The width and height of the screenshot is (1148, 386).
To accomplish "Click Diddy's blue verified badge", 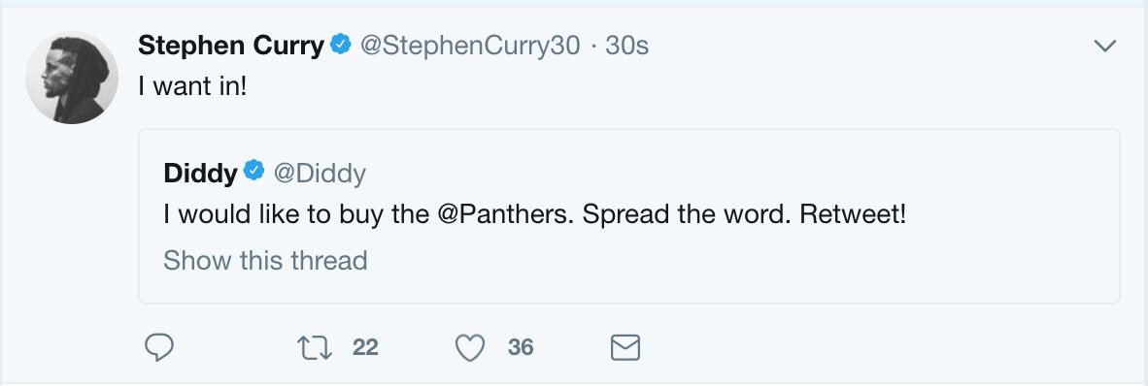I will point(254,171).
